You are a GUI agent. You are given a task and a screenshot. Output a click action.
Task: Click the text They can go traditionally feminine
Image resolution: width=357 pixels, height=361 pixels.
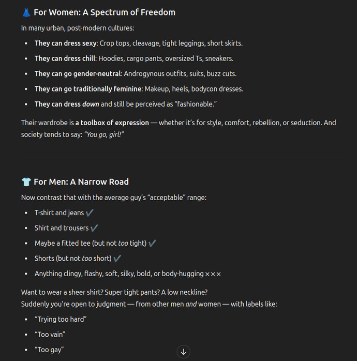(88, 89)
